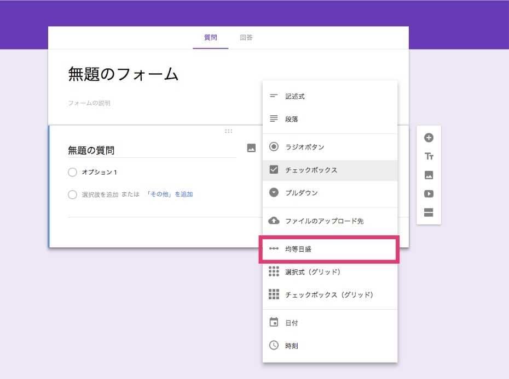Screen dimensions: 509x379
Task: Click the radio button next to オプション1
Action: 72,171
